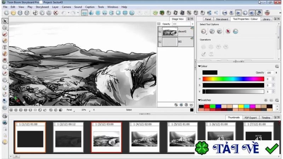
Task: Collapse the Swatches section triangle
Action: (x=199, y=100)
